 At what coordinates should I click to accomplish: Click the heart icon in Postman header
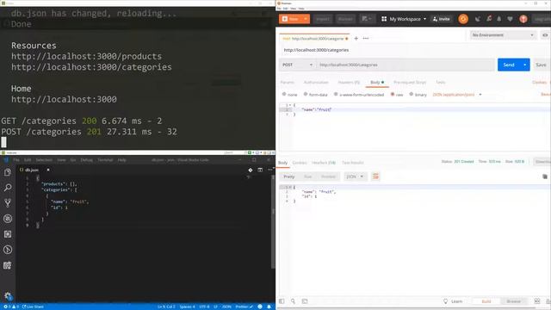[x=510, y=19]
